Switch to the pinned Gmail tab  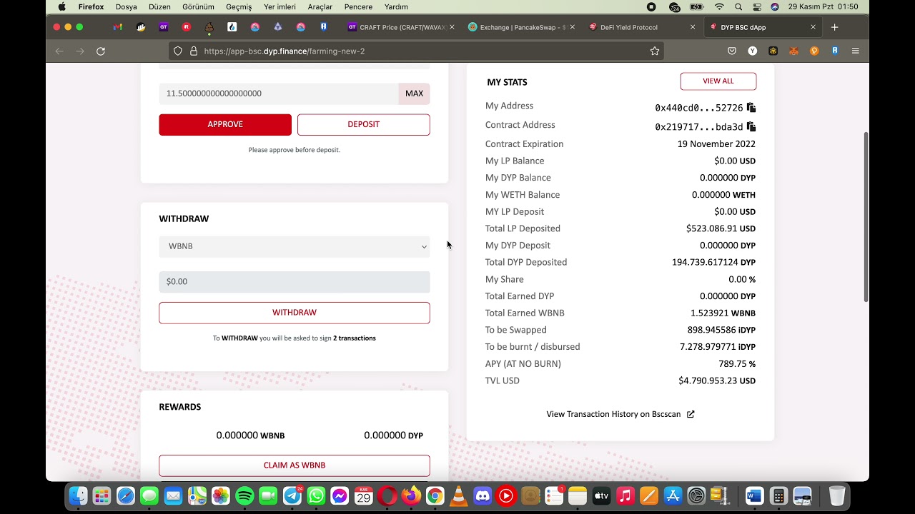118,27
